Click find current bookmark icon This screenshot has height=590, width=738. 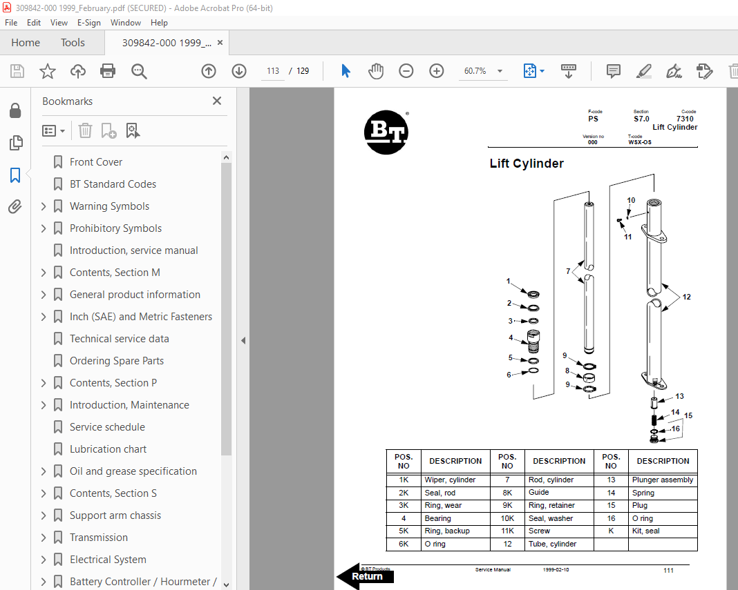tap(133, 130)
